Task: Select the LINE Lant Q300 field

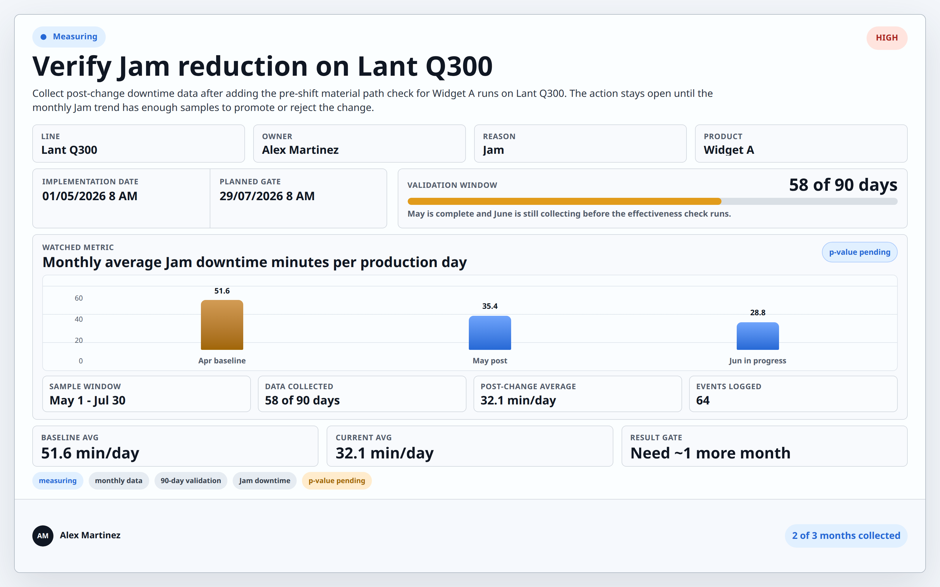Action: point(138,143)
